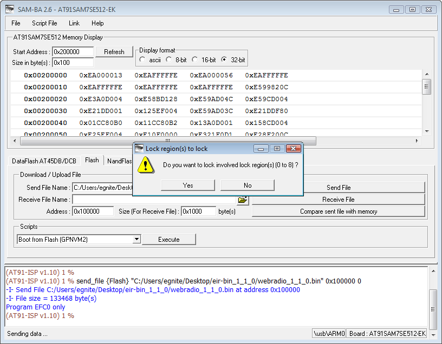Screen dimensions: 442x344
Task: Click 'Program EFC0 only' log line
Action: [36, 307]
